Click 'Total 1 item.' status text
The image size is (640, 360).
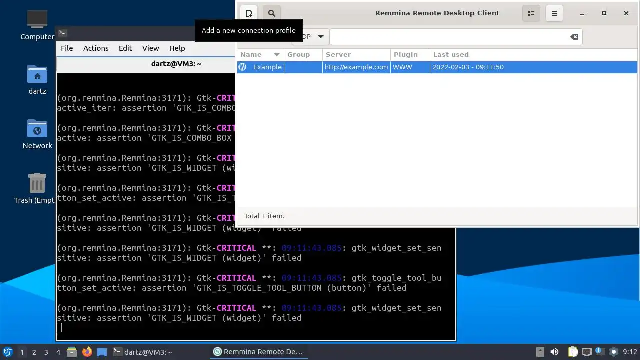pyautogui.click(x=264, y=216)
